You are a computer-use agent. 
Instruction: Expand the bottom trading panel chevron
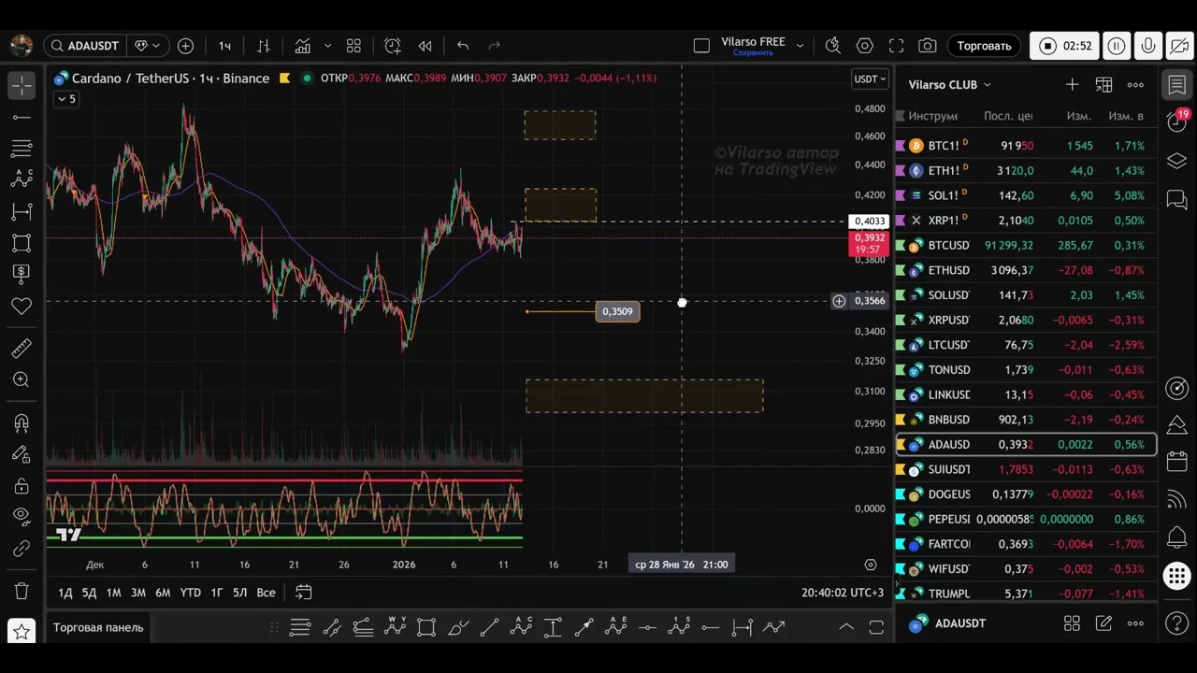coord(845,627)
